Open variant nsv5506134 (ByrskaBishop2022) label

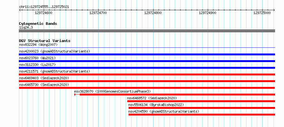point(156,105)
